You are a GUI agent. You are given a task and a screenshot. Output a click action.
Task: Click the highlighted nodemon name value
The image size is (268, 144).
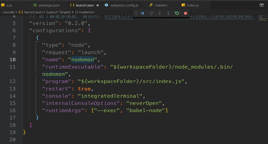(82, 59)
